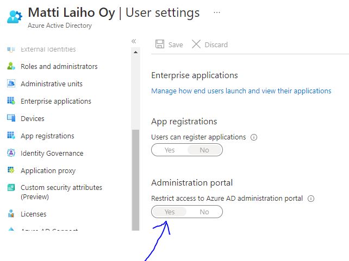Click the Discard X icon
Screen dimensions: 349x261
pos(196,44)
